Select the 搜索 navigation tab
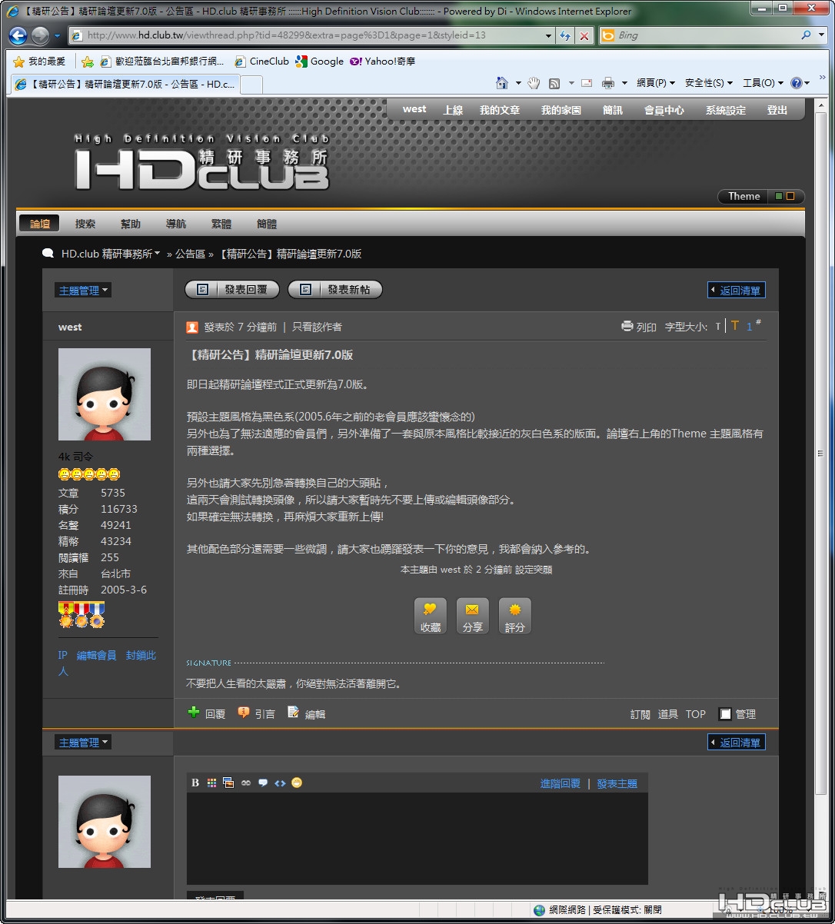The width and height of the screenshot is (835, 924). 85,224
